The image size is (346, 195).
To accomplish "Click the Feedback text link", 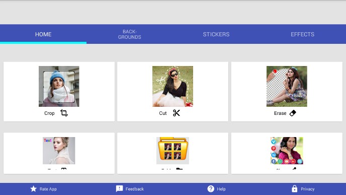I will (x=135, y=189).
